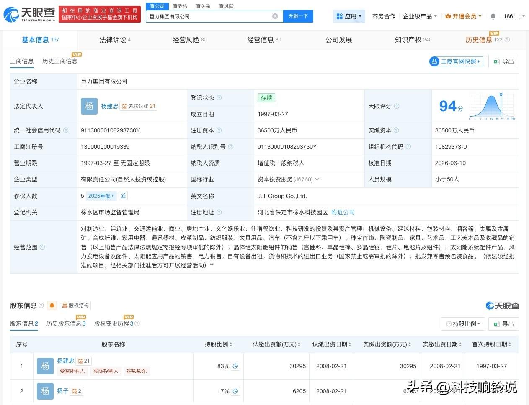Open shareholder 杨子 link

[x=63, y=391]
